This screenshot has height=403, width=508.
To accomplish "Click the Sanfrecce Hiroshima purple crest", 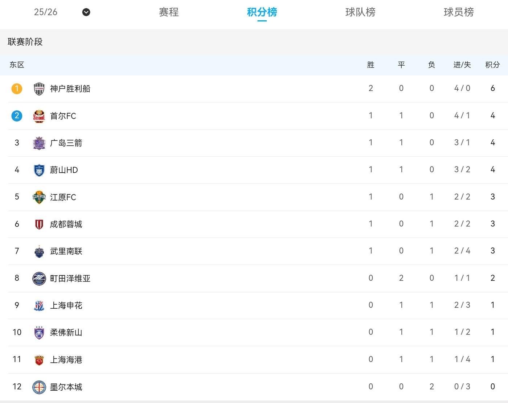I will pos(39,143).
